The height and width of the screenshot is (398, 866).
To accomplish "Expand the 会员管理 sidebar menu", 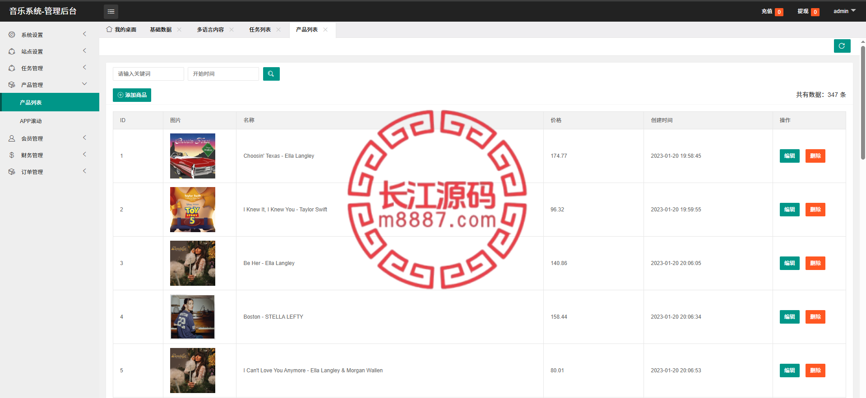I will point(84,138).
